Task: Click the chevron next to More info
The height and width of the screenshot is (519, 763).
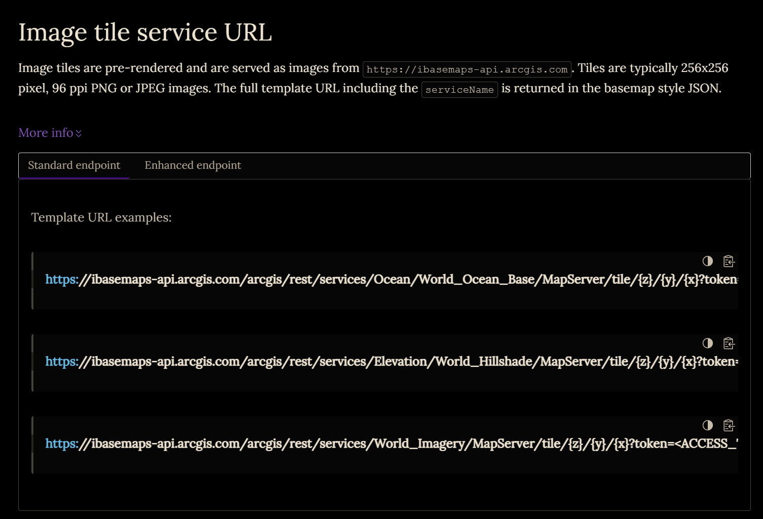Action: (79, 133)
